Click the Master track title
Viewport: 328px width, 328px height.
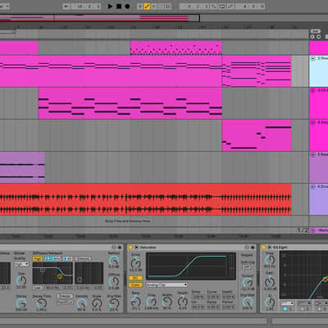pyautogui.click(x=323, y=230)
